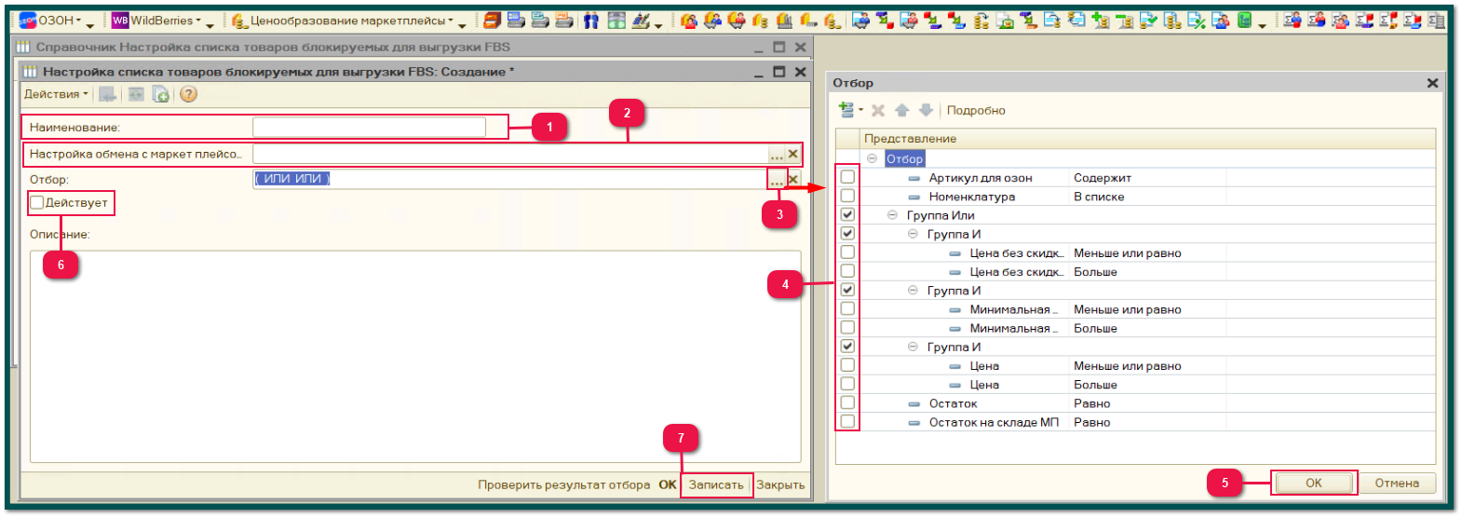Enable the Действует checkbox
Image resolution: width=1462 pixels, height=518 pixels.
pyautogui.click(x=37, y=202)
